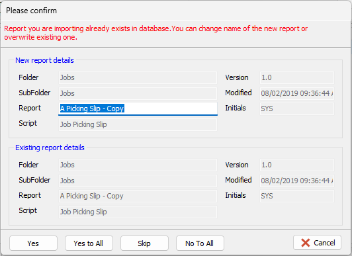Click the Script label in Existing report details
This screenshot has width=352, height=256.
[x=28, y=210]
